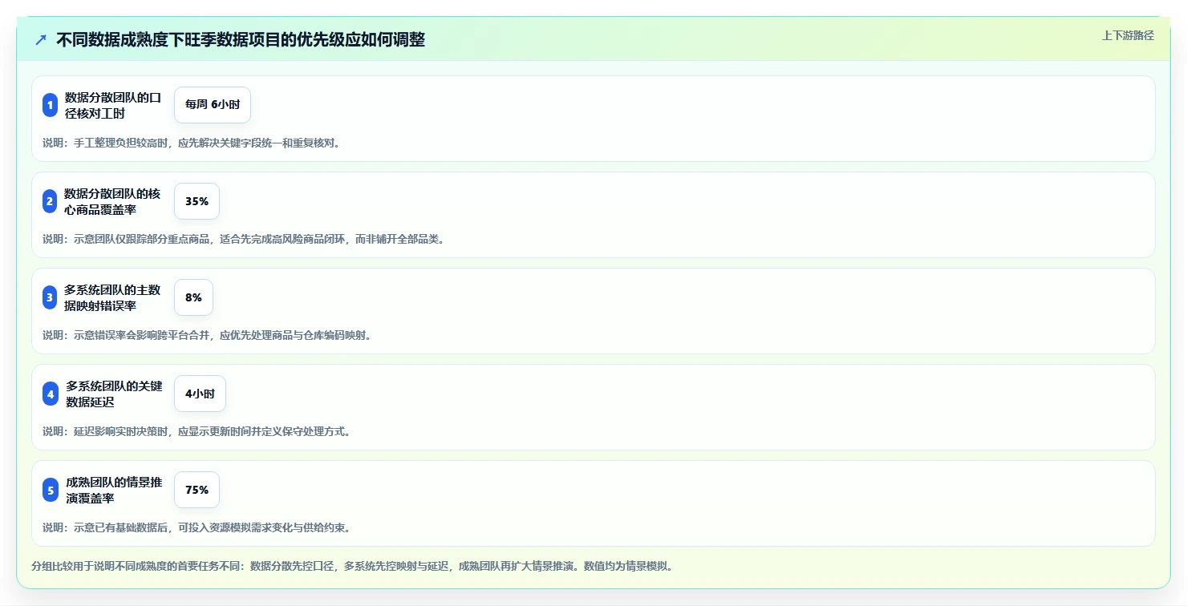Click label 数据分散团队的口径核对工时
The height and width of the screenshot is (606, 1187).
coord(113,105)
